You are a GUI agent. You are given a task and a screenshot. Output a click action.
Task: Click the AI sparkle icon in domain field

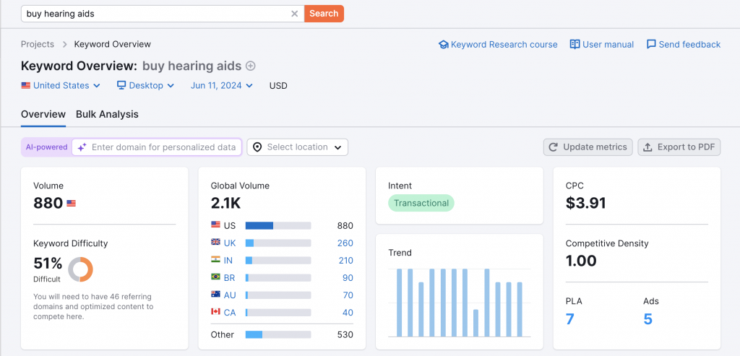pos(82,147)
